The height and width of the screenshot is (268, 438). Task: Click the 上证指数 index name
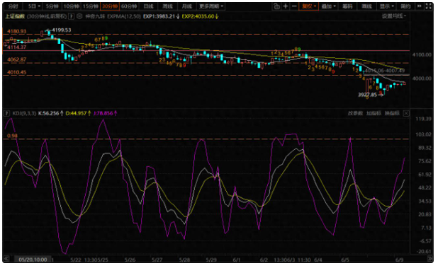coord(15,16)
